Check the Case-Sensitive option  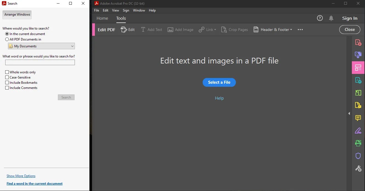[7, 77]
